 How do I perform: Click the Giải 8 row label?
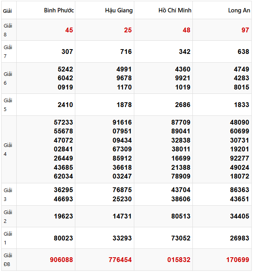click(x=8, y=30)
